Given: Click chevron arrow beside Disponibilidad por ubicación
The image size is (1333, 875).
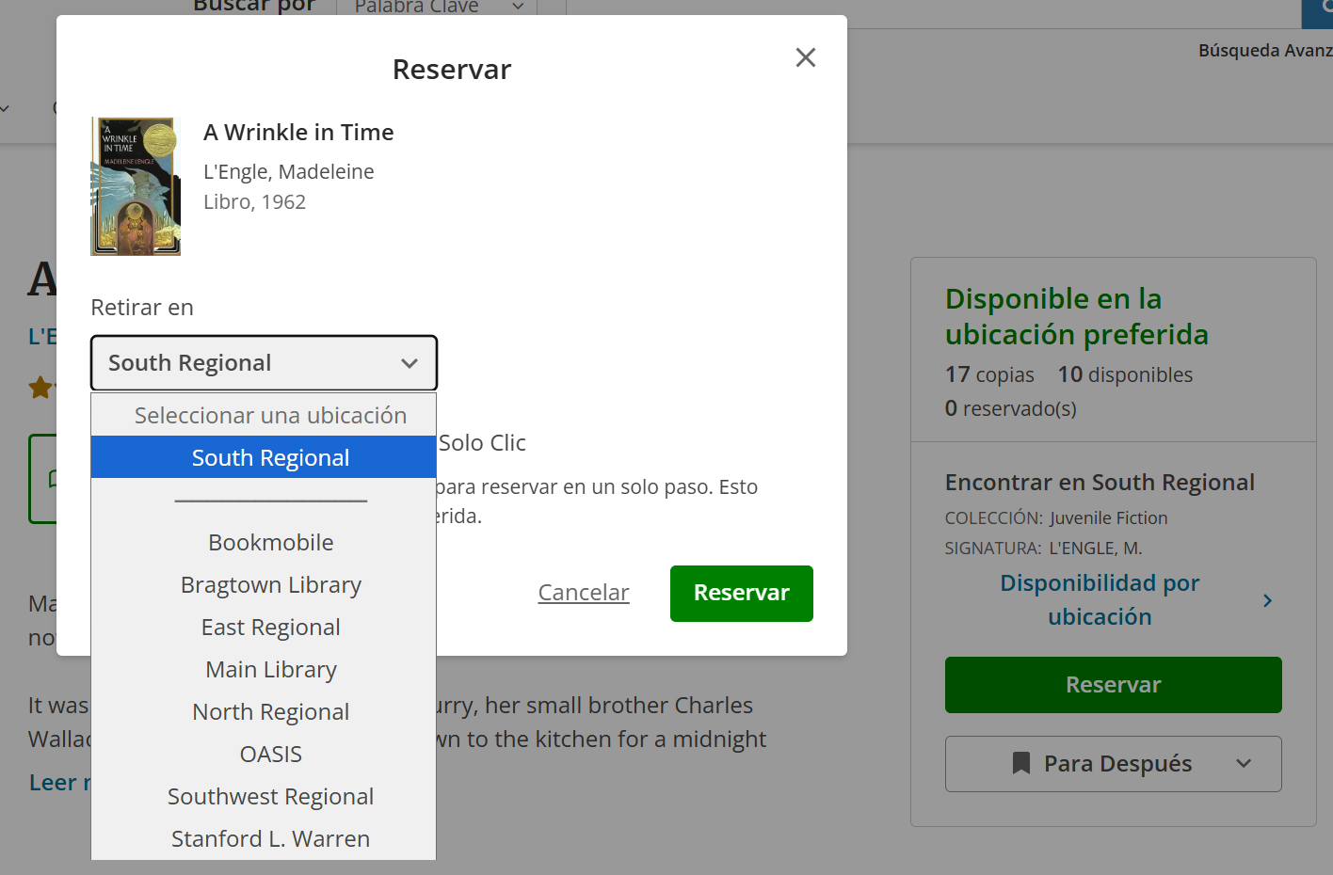Looking at the screenshot, I should [1267, 600].
